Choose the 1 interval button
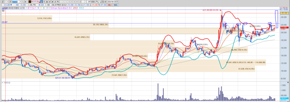This screenshot has height=102, width=290. 61,2
